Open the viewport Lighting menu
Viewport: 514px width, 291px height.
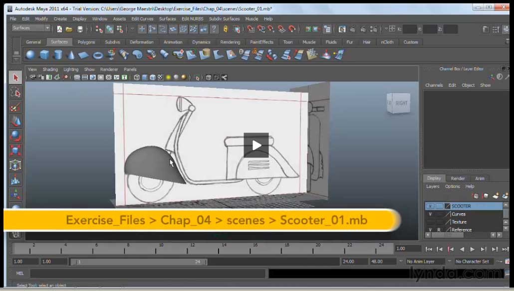point(71,69)
